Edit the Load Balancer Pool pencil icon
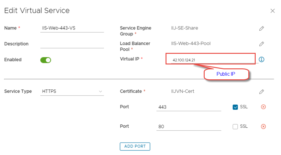The width and height of the screenshot is (281, 155). click(261, 44)
